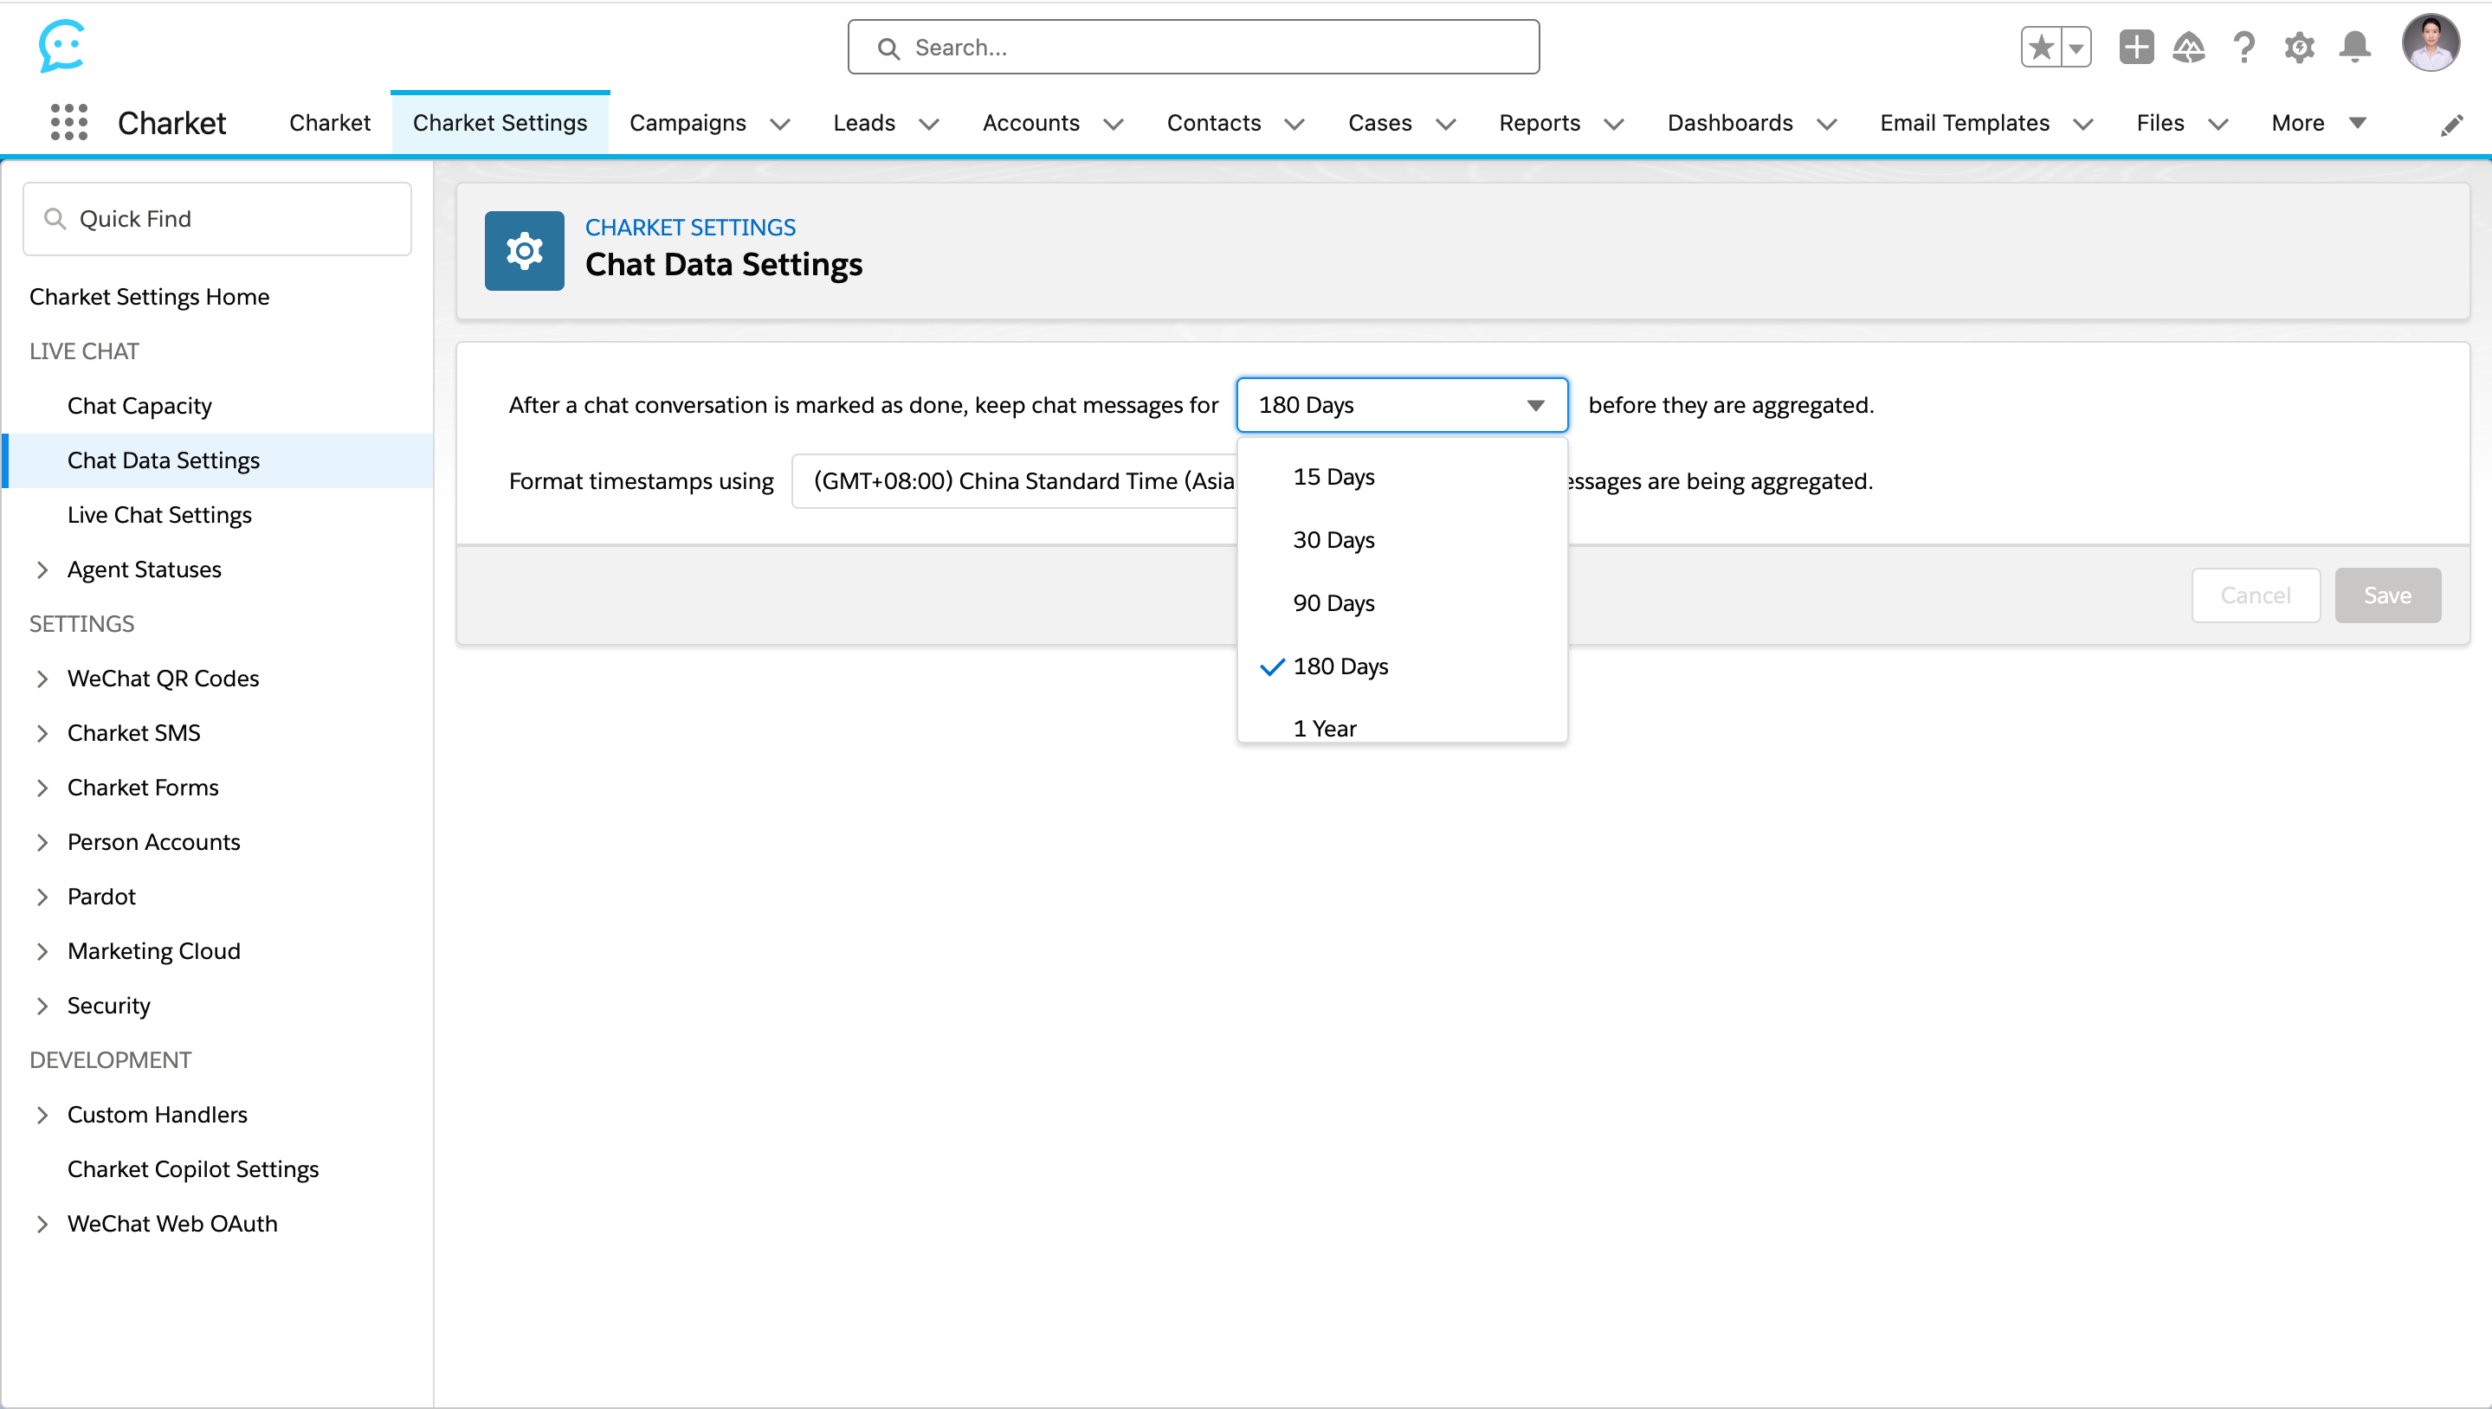The height and width of the screenshot is (1409, 2492).
Task: Open the Accounts tab
Action: point(1030,123)
